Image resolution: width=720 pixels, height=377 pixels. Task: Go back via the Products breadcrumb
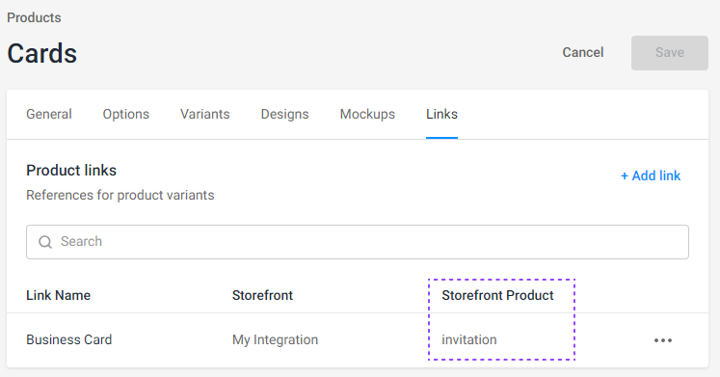point(34,17)
